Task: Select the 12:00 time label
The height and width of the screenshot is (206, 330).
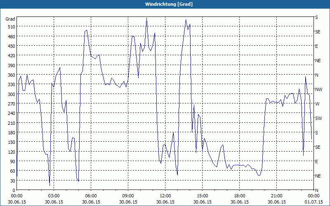Action: coord(165,196)
